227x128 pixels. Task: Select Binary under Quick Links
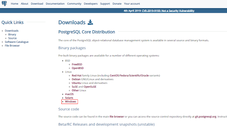[12, 35]
